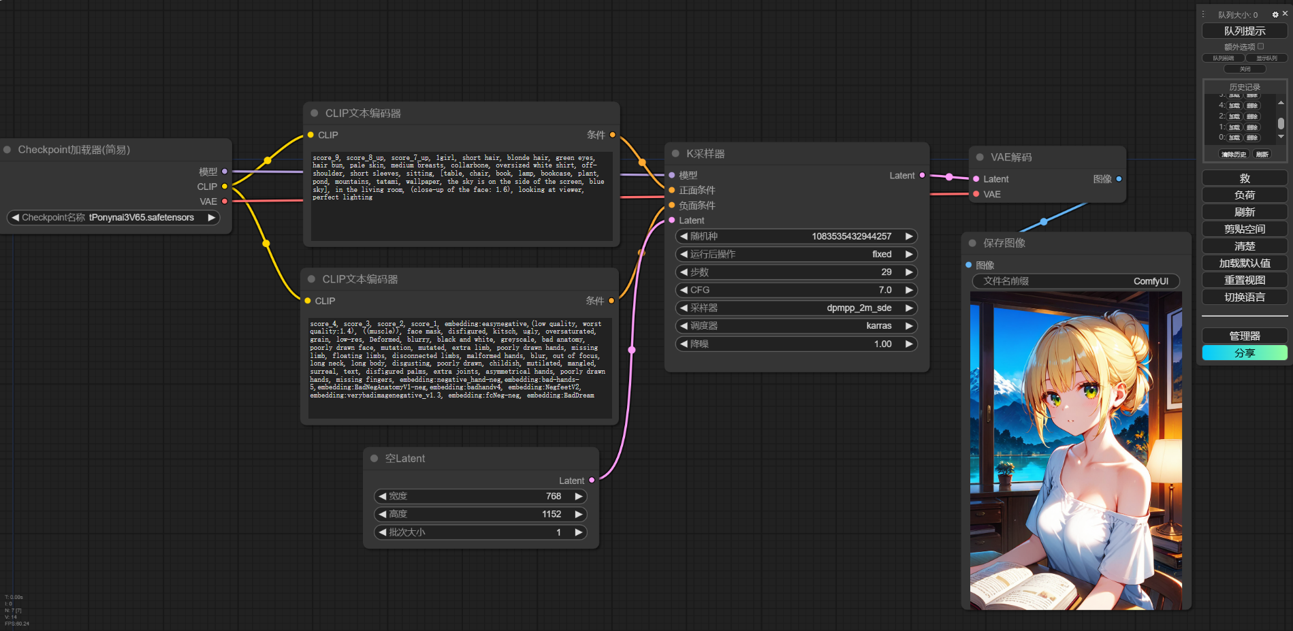Image resolution: width=1293 pixels, height=631 pixels.
Task: Click the 负荷 (load) menu button
Action: [1244, 195]
